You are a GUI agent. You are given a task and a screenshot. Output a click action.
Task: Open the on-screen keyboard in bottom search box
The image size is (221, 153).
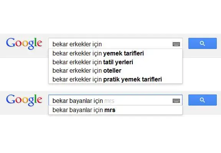(176, 101)
